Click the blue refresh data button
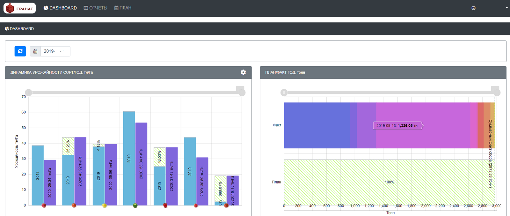Screen dimensions: 510x216 coord(20,51)
